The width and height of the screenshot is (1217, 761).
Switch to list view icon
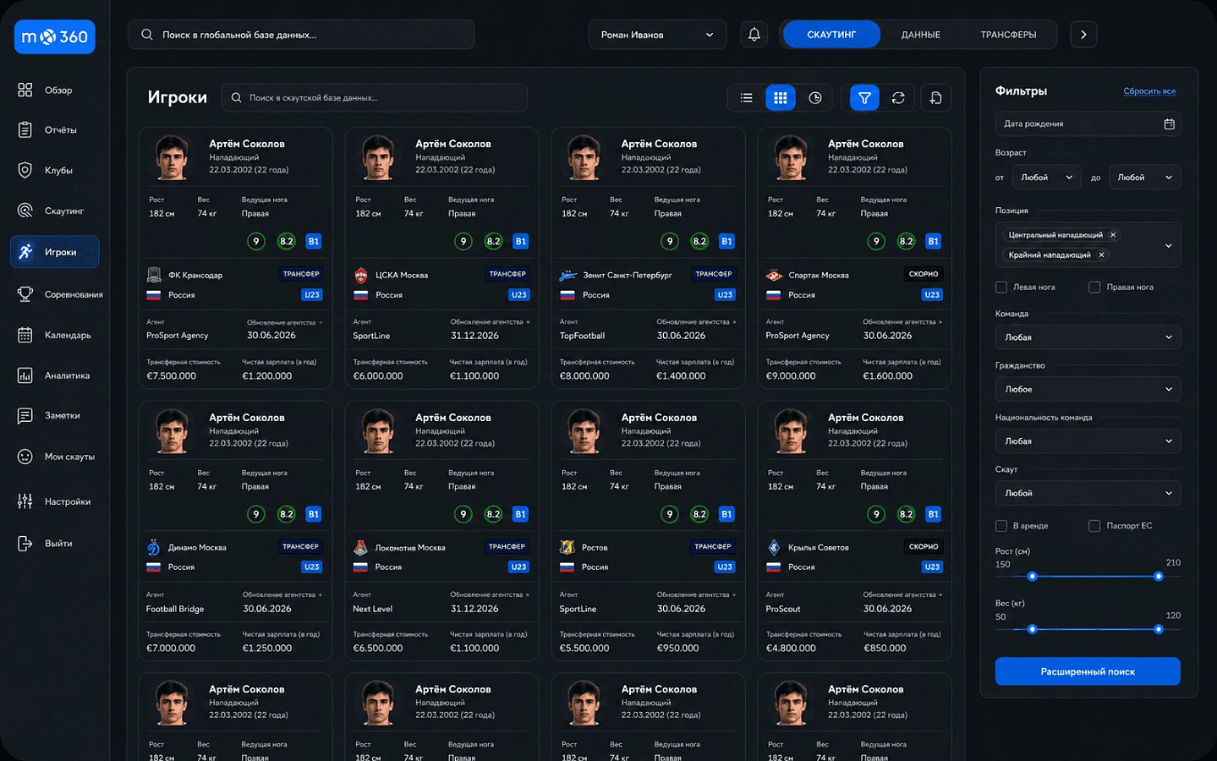coord(746,98)
